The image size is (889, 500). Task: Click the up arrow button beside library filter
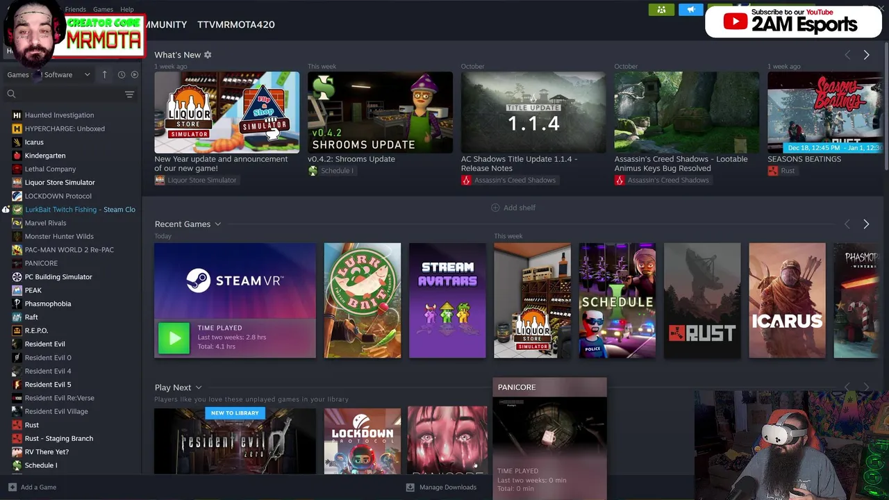coord(105,74)
